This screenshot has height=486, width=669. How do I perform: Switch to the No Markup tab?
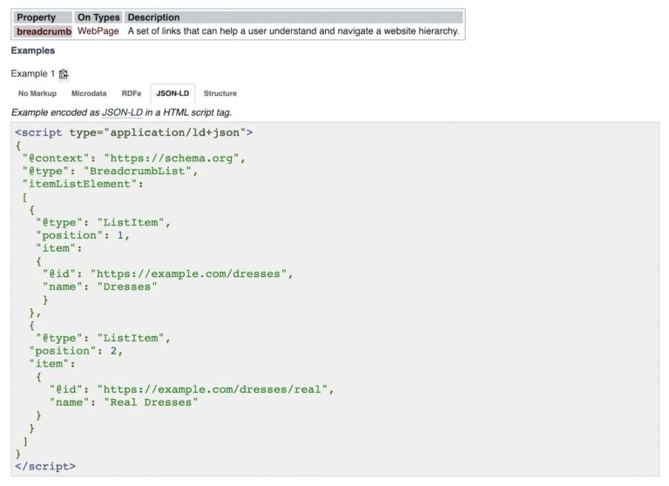point(36,93)
